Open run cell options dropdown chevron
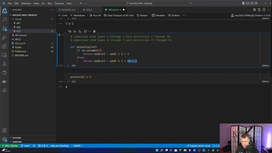Image resolution: width=272 pixels, height=153 pixels. pos(62,35)
